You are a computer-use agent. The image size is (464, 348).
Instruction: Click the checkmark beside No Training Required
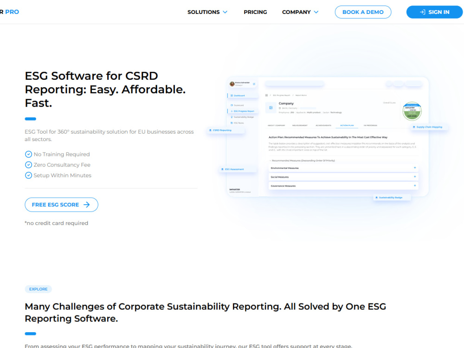[x=28, y=154]
